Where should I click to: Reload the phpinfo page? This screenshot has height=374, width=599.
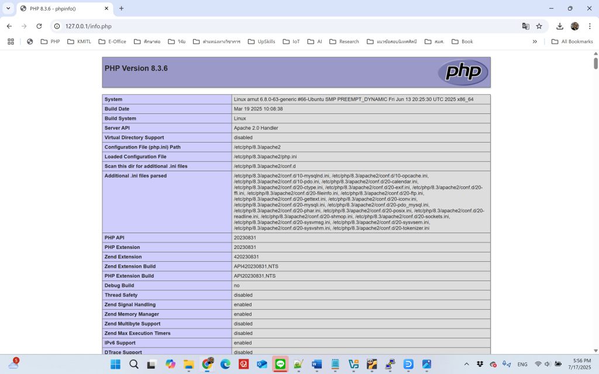pyautogui.click(x=39, y=26)
